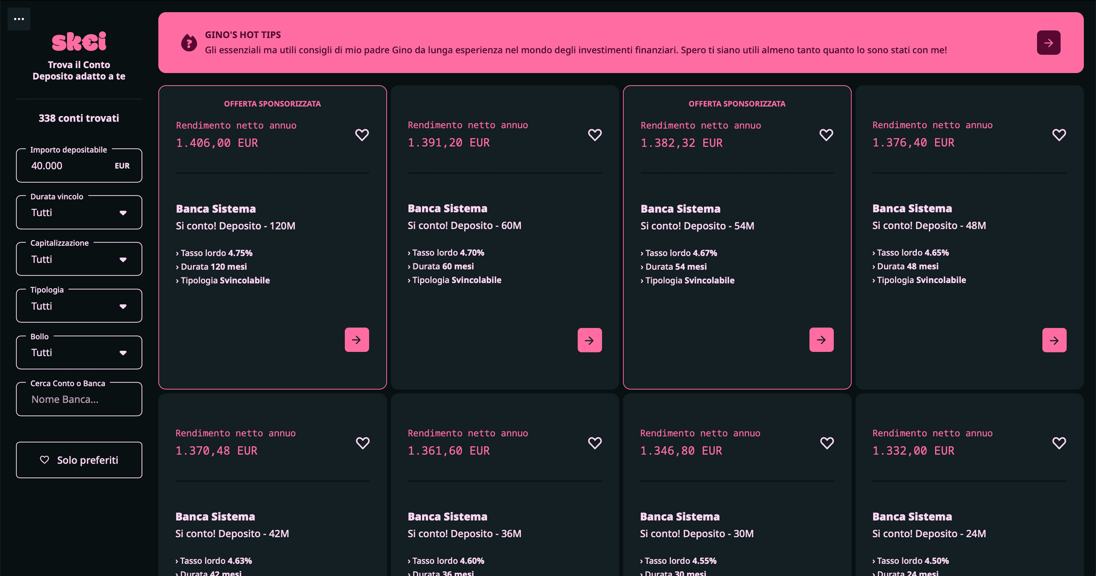The width and height of the screenshot is (1096, 576).
Task: Expand the Bollo dropdown
Action: tap(79, 352)
